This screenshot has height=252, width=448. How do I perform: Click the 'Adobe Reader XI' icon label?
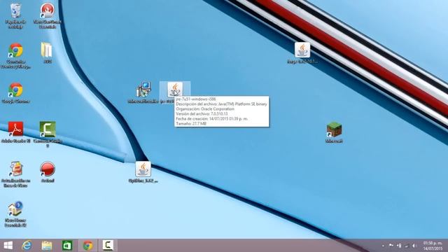point(15,141)
